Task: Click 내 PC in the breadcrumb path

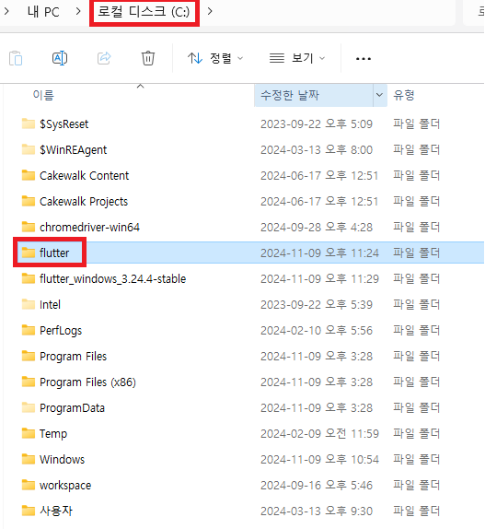Action: point(43,12)
